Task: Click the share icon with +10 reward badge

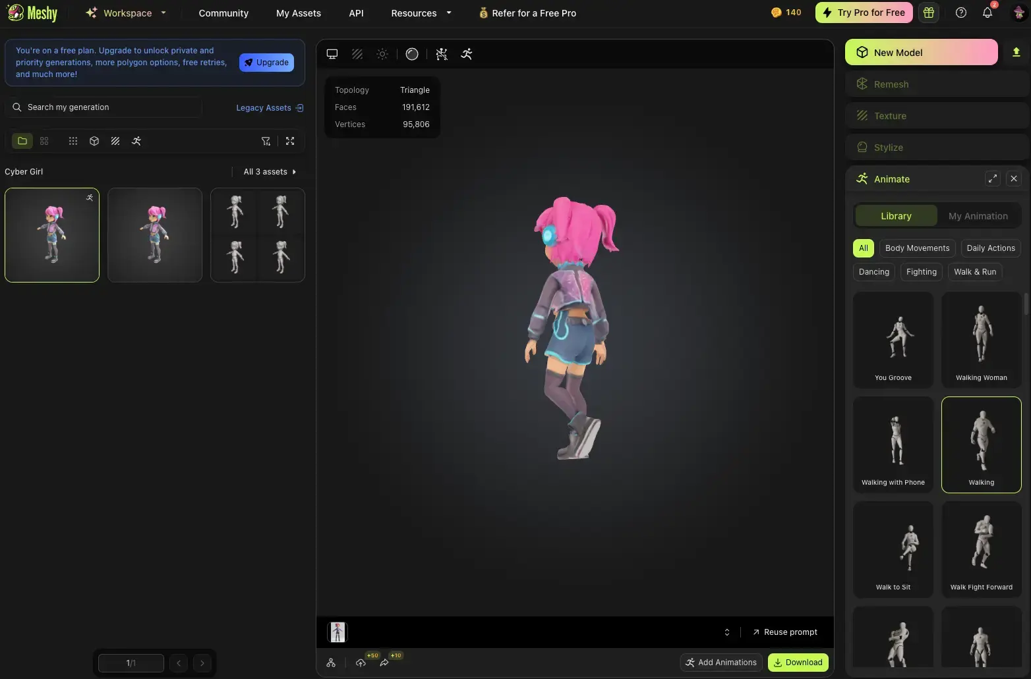Action: pyautogui.click(x=384, y=663)
